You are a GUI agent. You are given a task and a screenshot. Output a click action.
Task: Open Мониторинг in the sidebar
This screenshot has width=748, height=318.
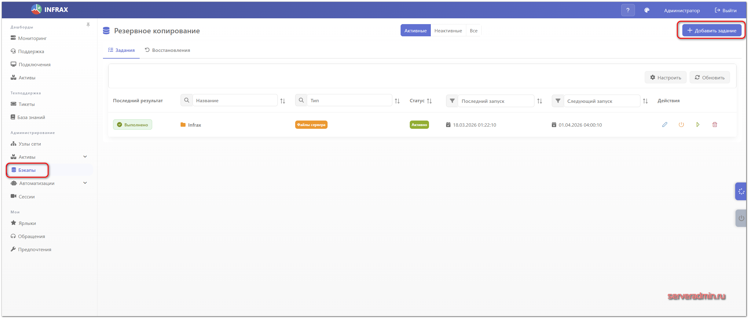pos(32,38)
